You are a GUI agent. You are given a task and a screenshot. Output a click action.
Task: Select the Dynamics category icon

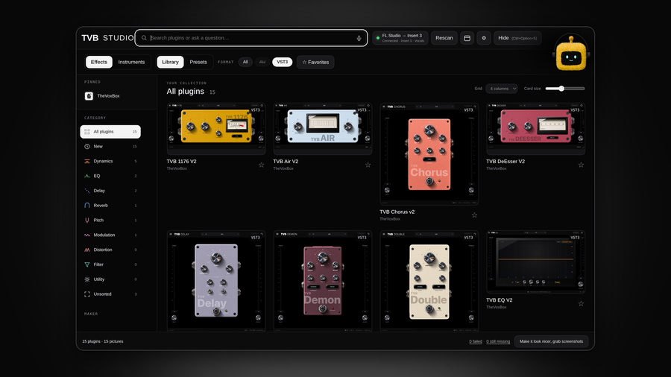click(87, 161)
